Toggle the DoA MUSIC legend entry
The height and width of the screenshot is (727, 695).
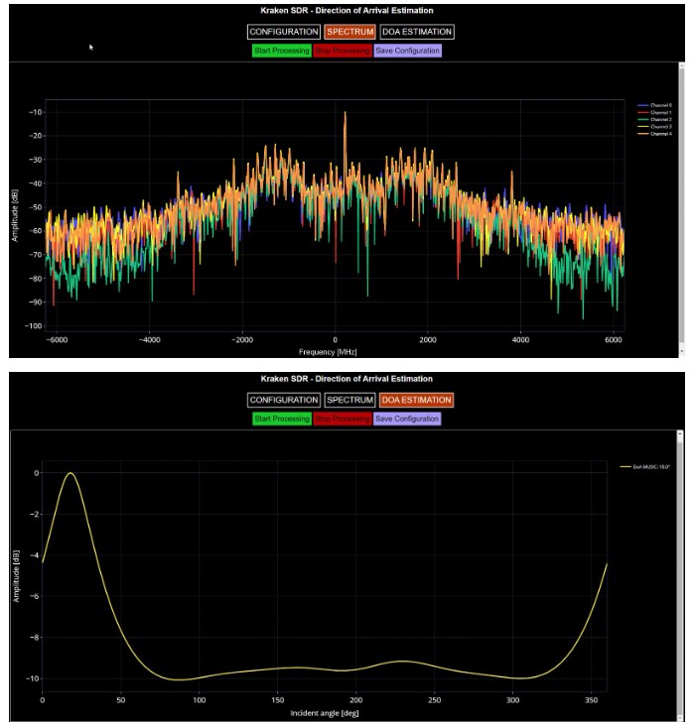pyautogui.click(x=645, y=467)
